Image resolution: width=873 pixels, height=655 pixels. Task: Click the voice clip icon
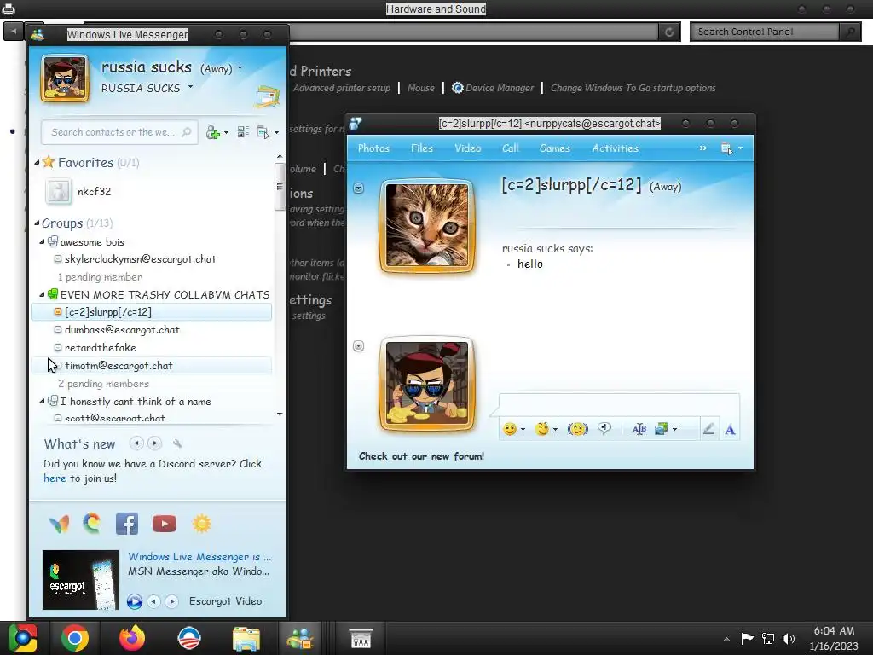[604, 428]
